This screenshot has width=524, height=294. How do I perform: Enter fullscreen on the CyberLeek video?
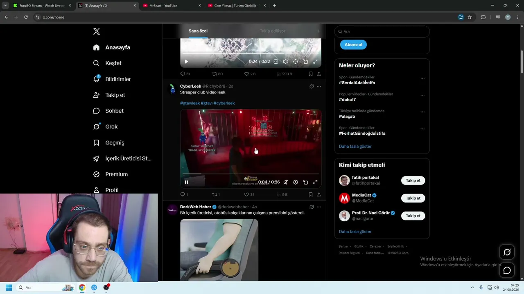click(x=315, y=182)
